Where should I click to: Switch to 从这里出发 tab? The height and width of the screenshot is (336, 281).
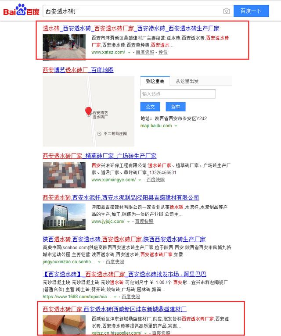pos(187,82)
